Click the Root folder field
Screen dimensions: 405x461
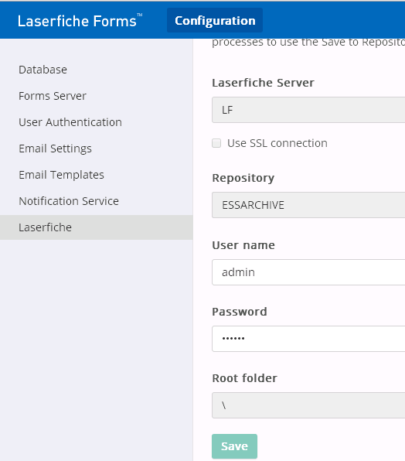[308, 405]
